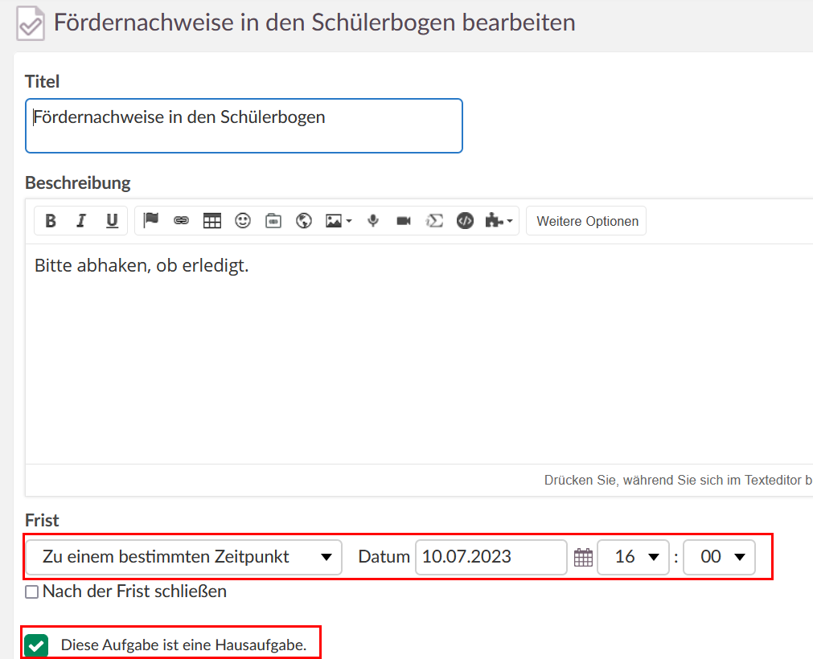Record audio with microphone icon

click(x=373, y=221)
